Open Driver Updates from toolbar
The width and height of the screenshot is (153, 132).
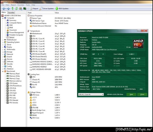pos(47,9)
